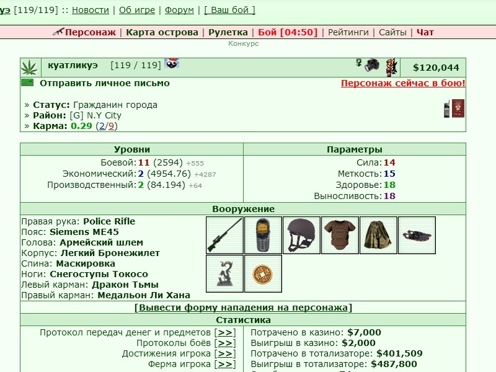Click the Легкий Бронежилет item name
The height and width of the screenshot is (372, 496).
tap(110, 253)
